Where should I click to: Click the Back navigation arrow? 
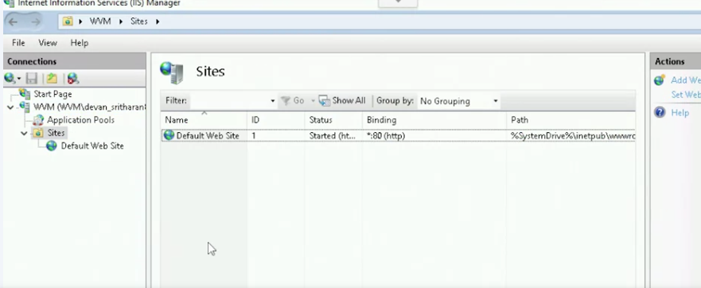[x=13, y=21]
